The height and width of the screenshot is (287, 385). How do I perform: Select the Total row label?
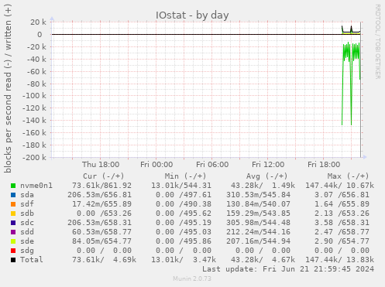click(x=32, y=260)
